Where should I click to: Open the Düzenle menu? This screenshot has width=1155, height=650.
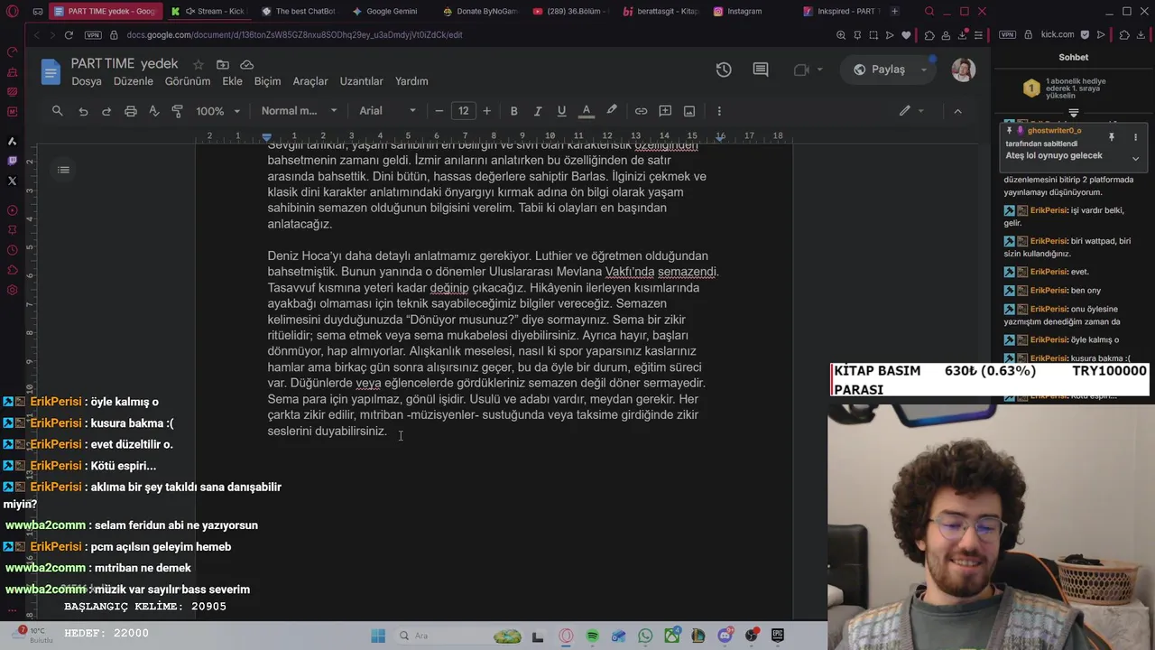click(x=134, y=81)
